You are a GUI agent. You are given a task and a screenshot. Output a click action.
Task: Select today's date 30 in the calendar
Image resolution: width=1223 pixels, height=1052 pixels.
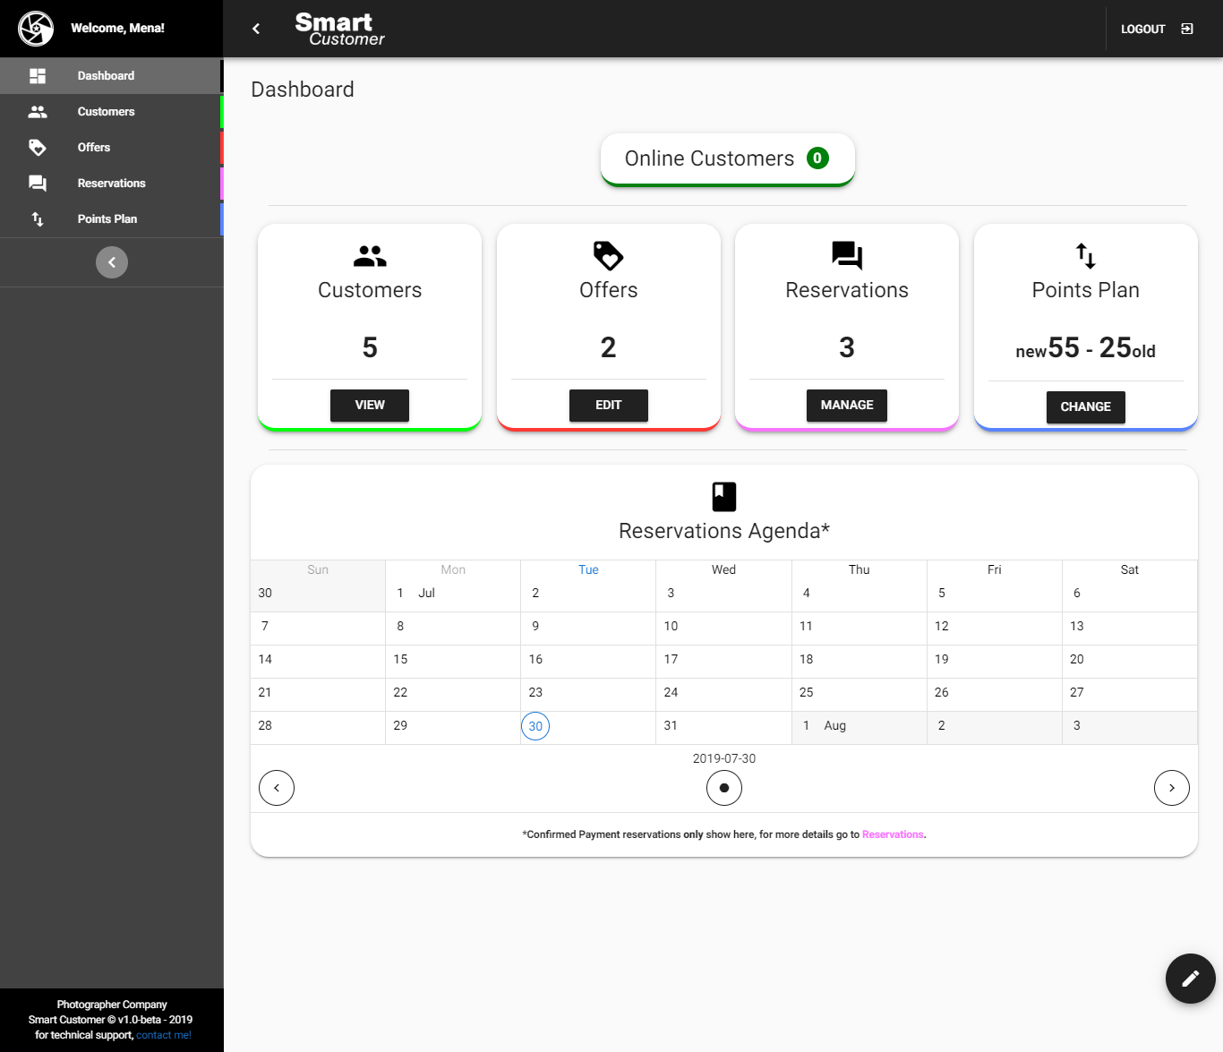click(535, 726)
